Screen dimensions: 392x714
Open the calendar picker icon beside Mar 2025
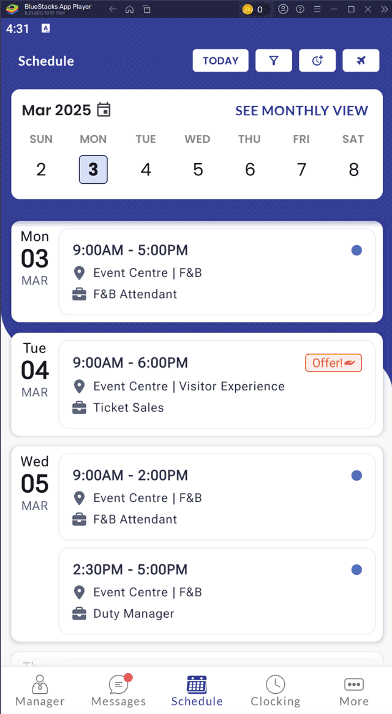(x=104, y=110)
